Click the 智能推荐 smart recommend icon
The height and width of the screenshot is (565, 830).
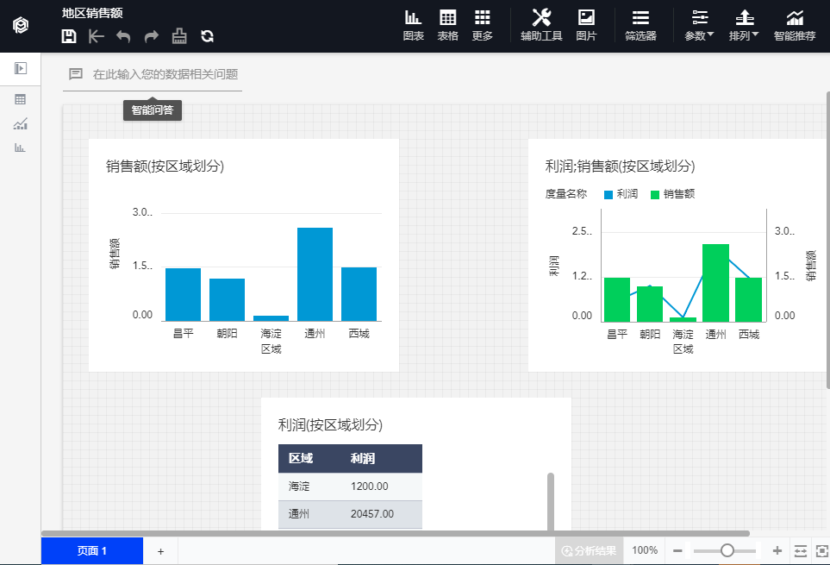click(x=794, y=25)
